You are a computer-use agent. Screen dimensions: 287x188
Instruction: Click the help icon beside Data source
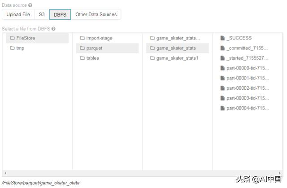tap(30, 5)
